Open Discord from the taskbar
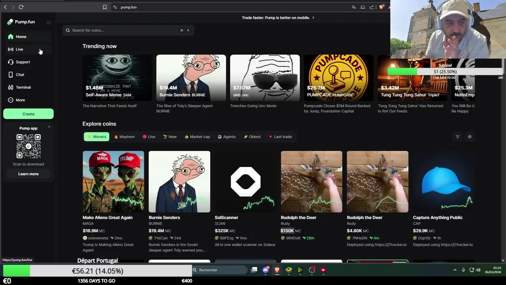506x285 pixels. point(266,270)
